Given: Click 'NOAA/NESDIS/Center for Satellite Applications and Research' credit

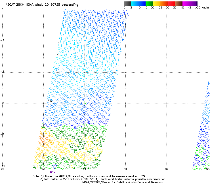Looking at the screenshot, I should 123,182.
